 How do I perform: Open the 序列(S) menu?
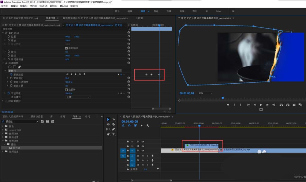(34, 6)
